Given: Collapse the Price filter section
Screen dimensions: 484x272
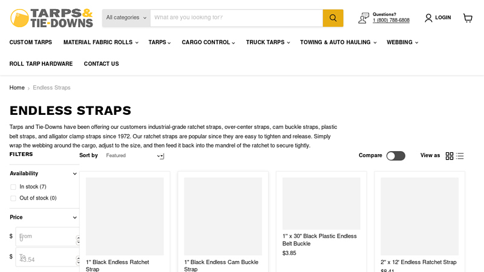Looking at the screenshot, I should pyautogui.click(x=74, y=218).
